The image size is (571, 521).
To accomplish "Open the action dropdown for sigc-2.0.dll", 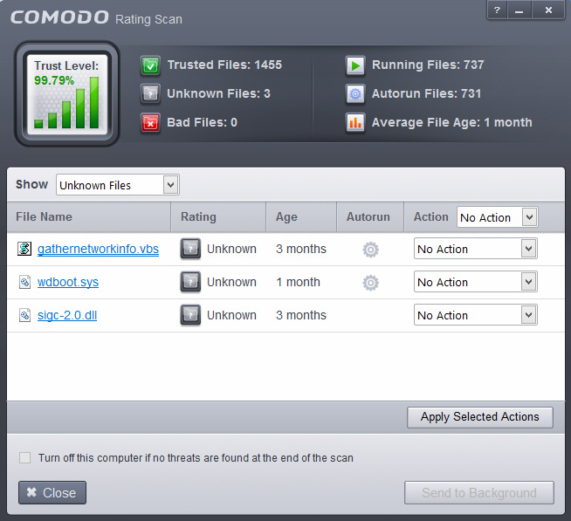I will point(475,315).
